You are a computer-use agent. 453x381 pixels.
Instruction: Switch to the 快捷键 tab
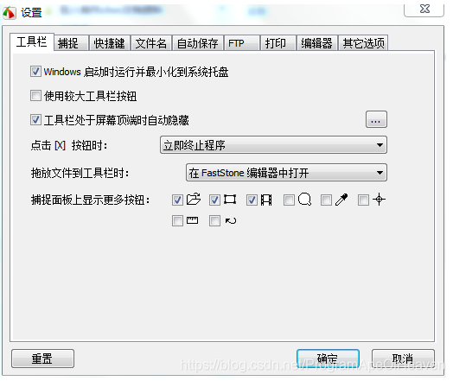(x=110, y=43)
